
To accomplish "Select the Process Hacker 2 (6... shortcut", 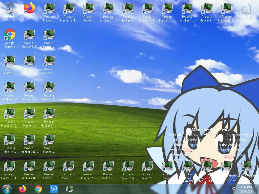I will coord(29,170).
